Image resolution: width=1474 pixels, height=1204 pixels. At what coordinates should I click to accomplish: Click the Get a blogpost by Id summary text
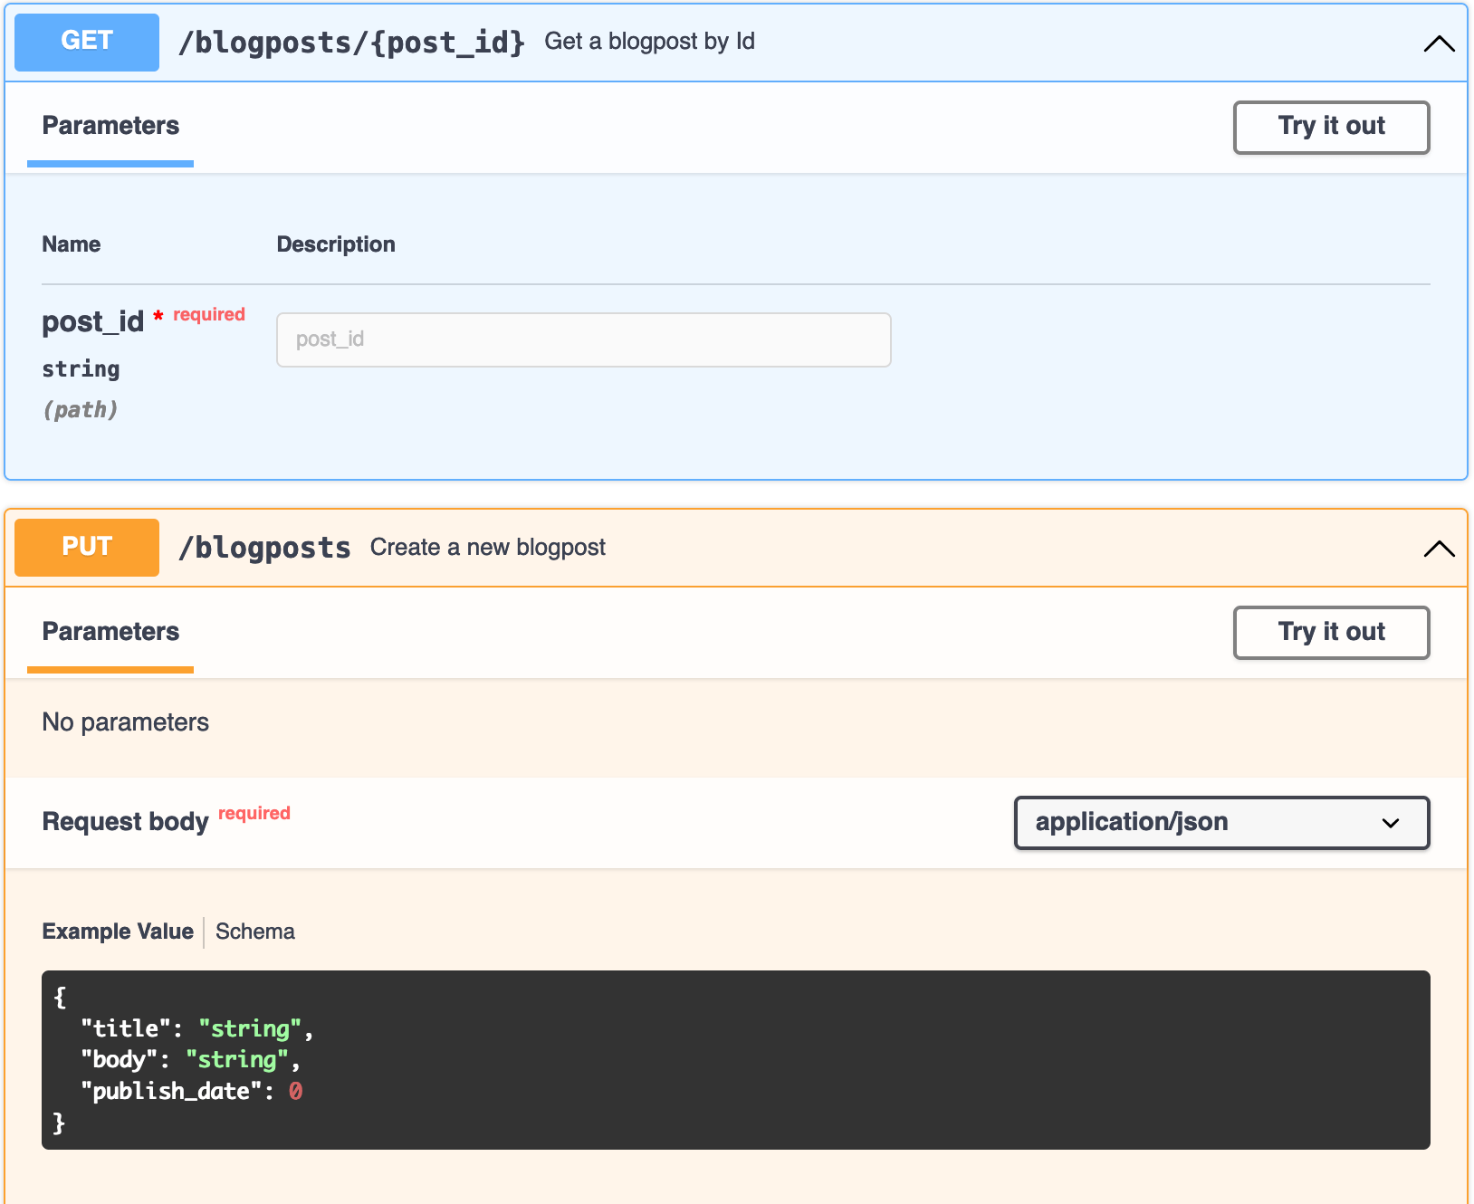pos(649,41)
